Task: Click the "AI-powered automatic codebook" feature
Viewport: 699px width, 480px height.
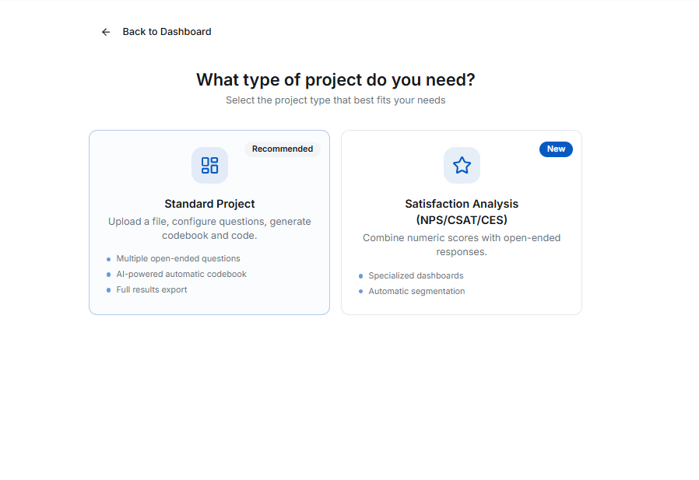Action: [x=181, y=274]
